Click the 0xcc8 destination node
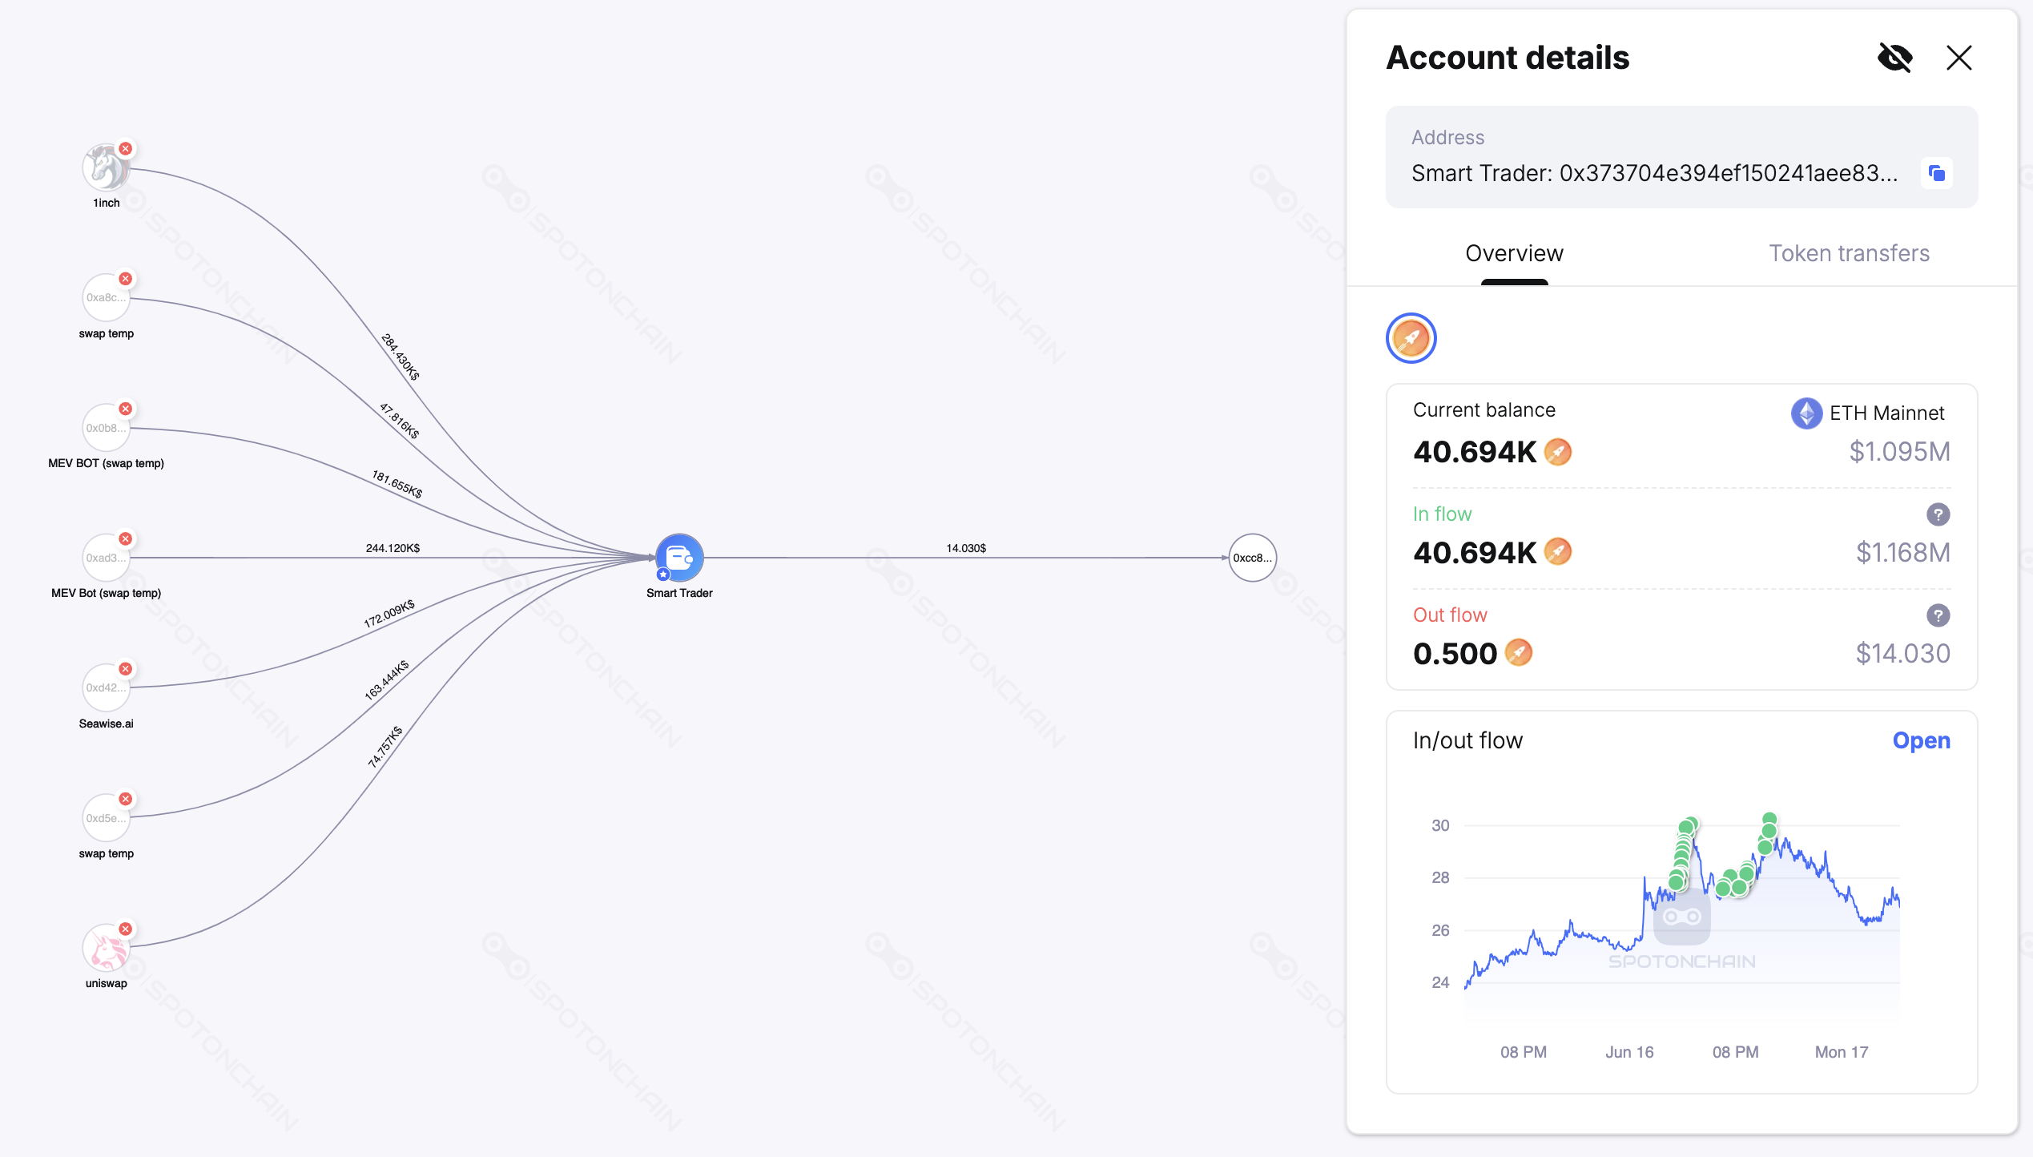2033x1157 pixels. [x=1252, y=558]
